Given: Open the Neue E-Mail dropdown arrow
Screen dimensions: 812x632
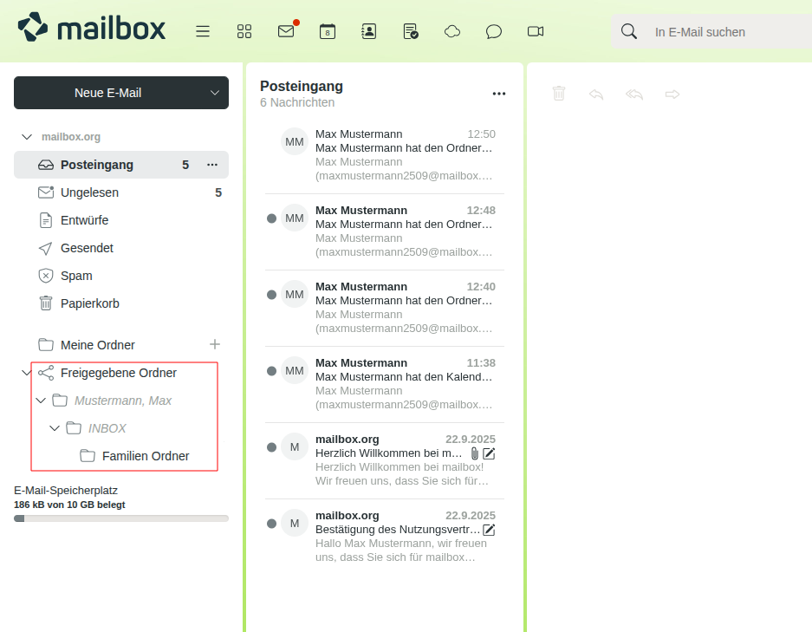Looking at the screenshot, I should click(x=215, y=93).
